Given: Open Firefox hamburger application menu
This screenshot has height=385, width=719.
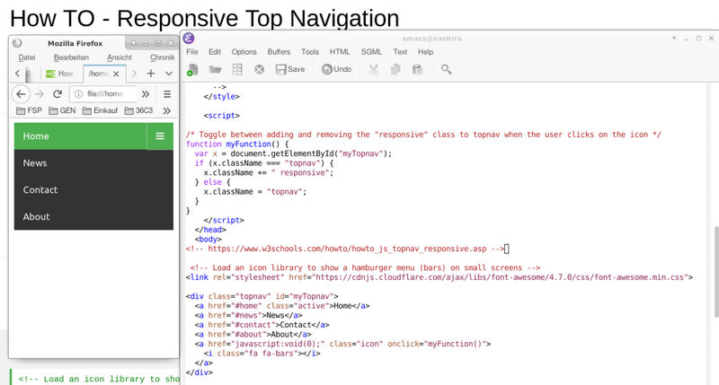Looking at the screenshot, I should pos(167,94).
